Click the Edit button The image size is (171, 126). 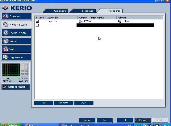point(44,103)
